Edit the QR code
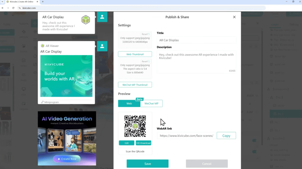This screenshot has width=302, height=169. (126, 143)
